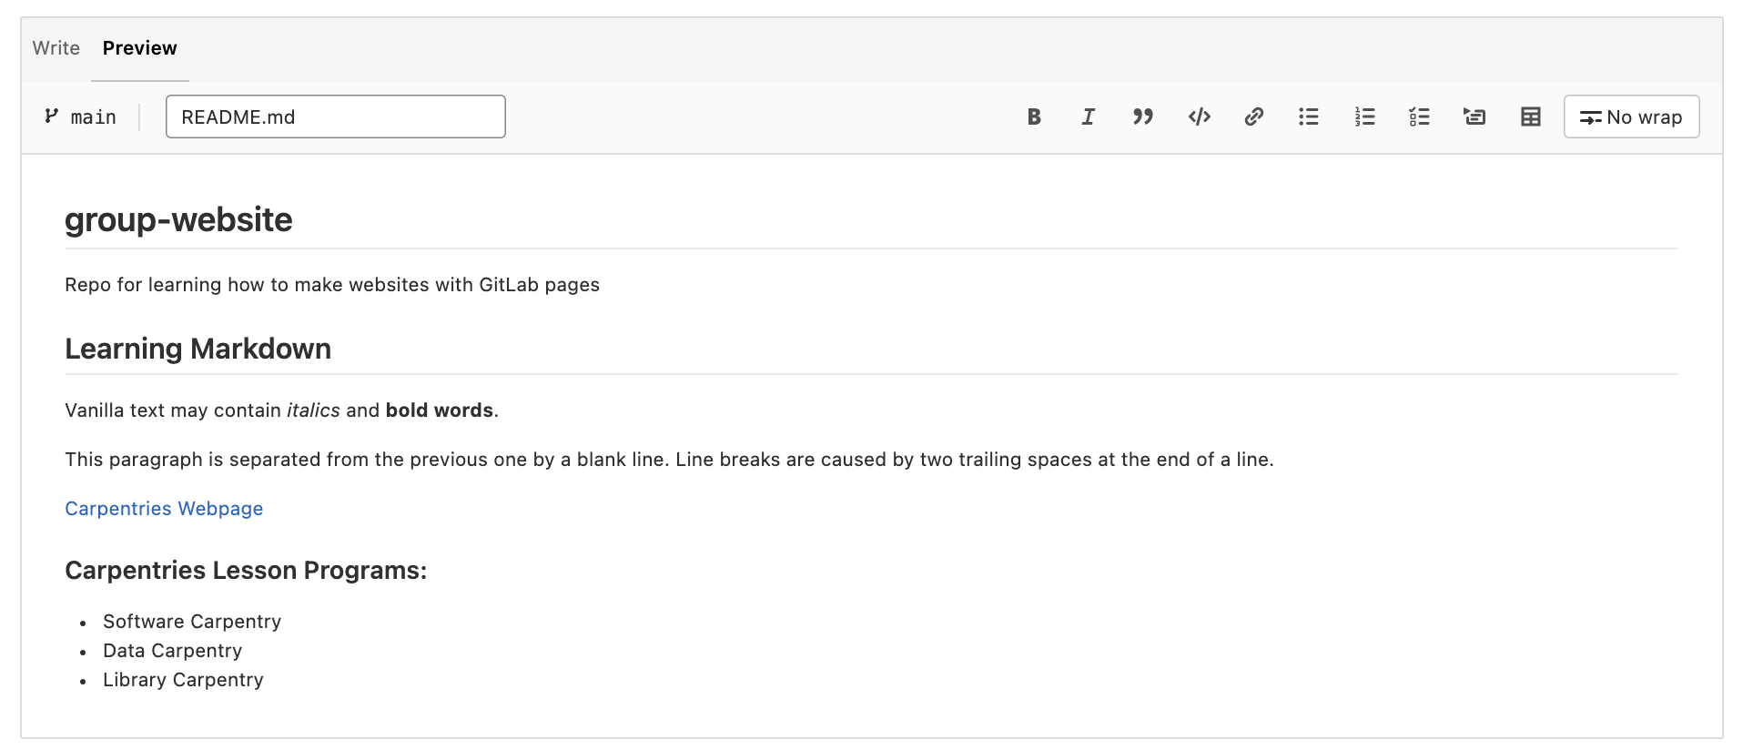This screenshot has width=1753, height=750.
Task: Insert code using the code icon
Action: click(x=1199, y=117)
